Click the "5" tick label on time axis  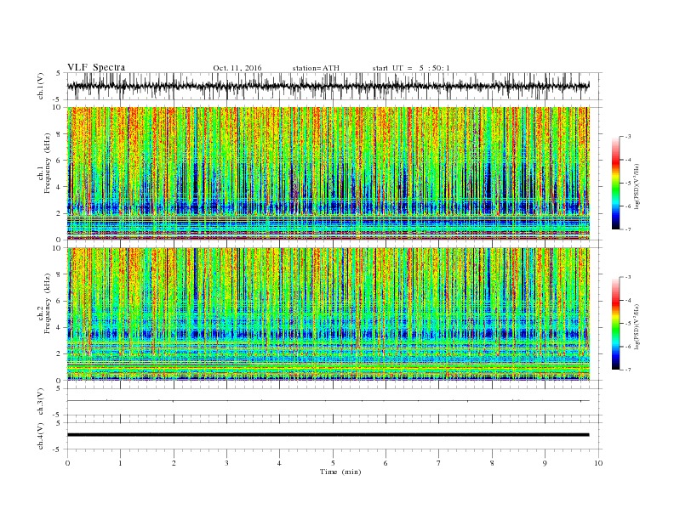tap(333, 463)
